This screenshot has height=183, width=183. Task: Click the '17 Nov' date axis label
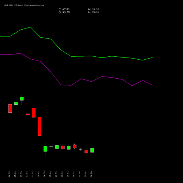tap(15, 174)
